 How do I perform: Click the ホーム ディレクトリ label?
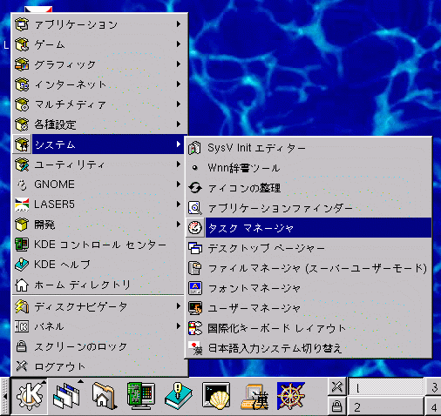82,285
